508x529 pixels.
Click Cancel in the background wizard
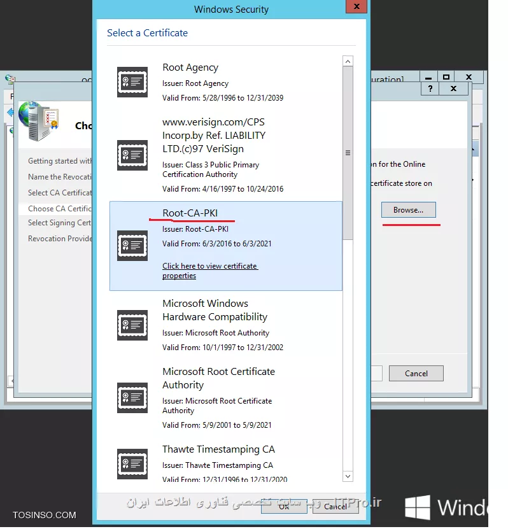(x=416, y=374)
